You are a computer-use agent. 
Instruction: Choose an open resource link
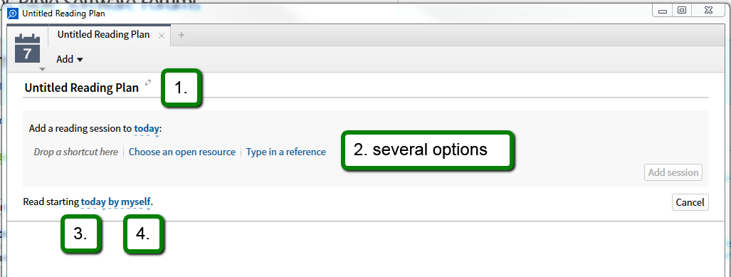182,152
